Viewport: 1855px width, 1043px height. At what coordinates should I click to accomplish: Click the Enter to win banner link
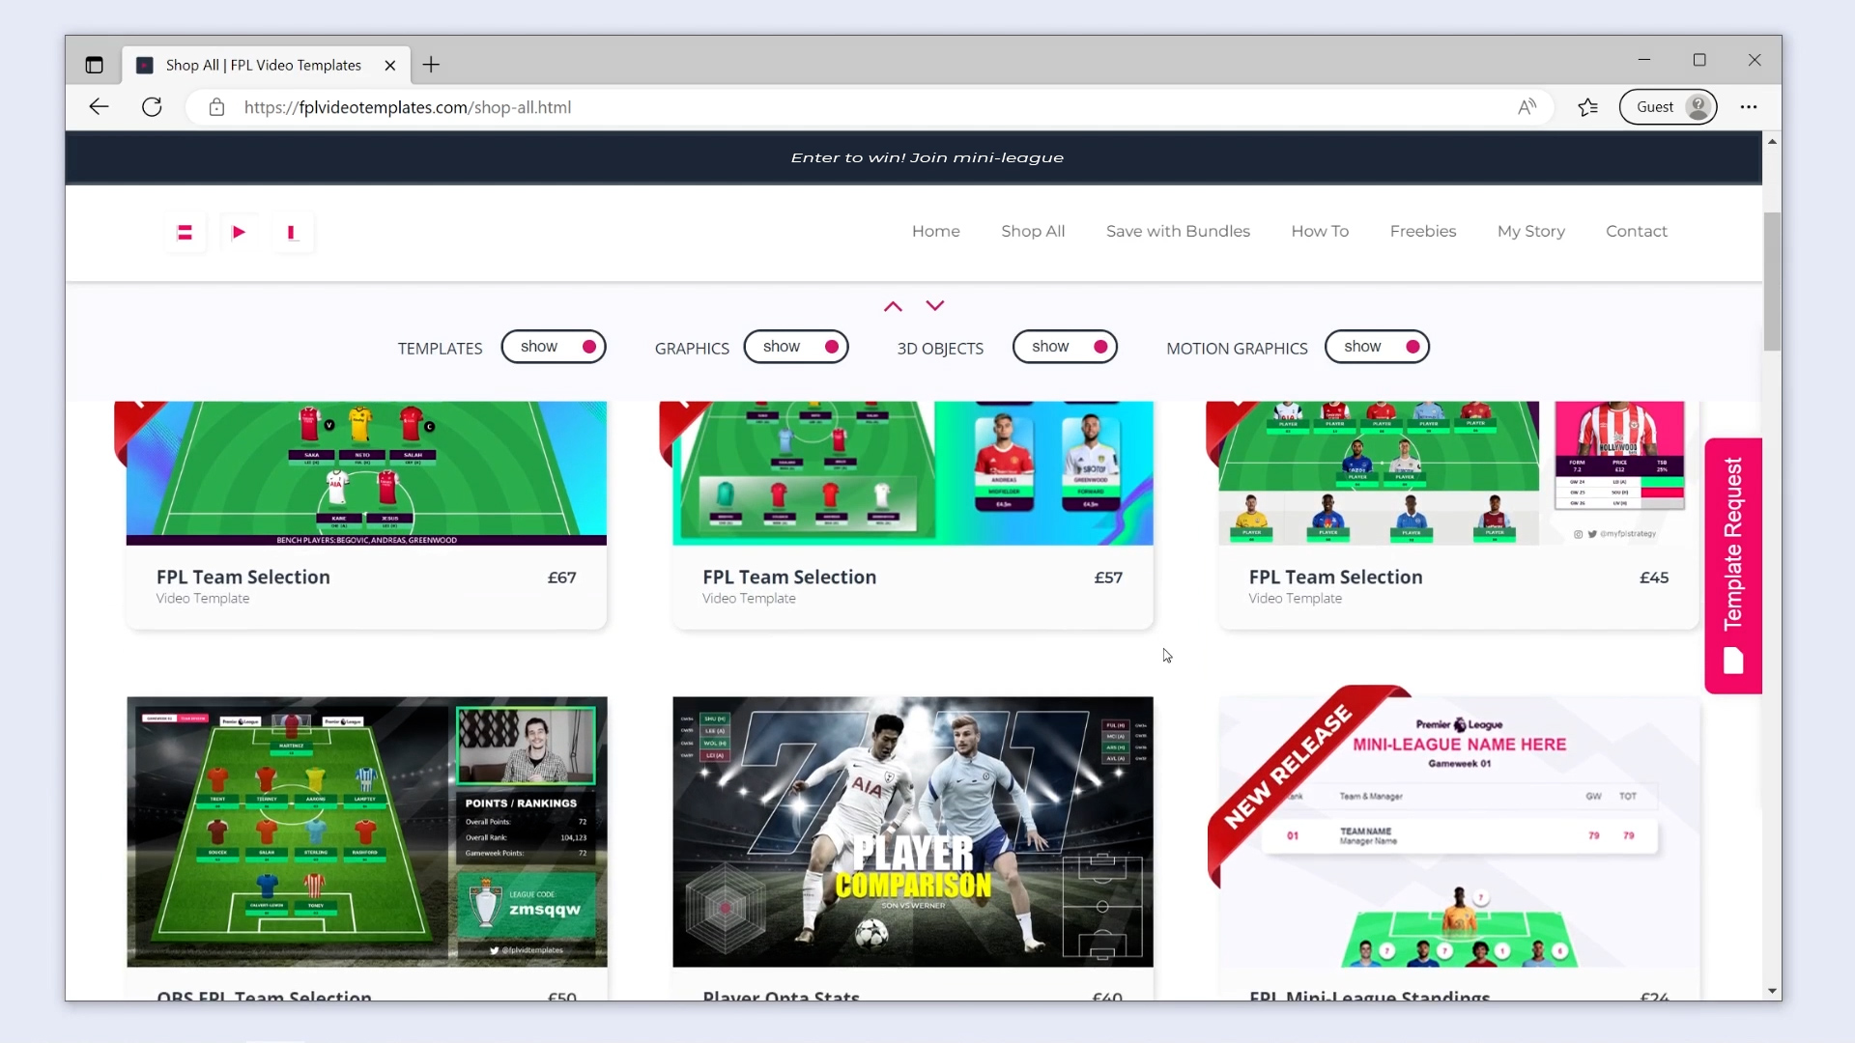point(927,156)
